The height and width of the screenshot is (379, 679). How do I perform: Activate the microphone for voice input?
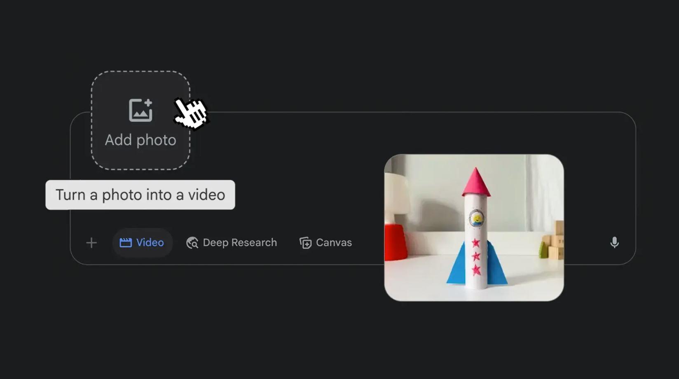click(x=614, y=243)
